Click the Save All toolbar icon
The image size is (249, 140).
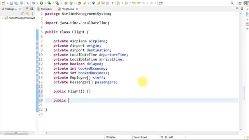[16, 3]
